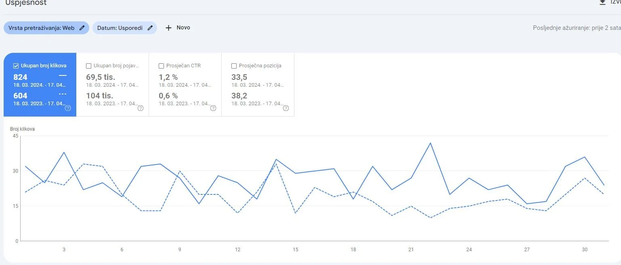Viewport: 621px width, 265px height.
Task: Open help icon in average position card
Action: 286,108
